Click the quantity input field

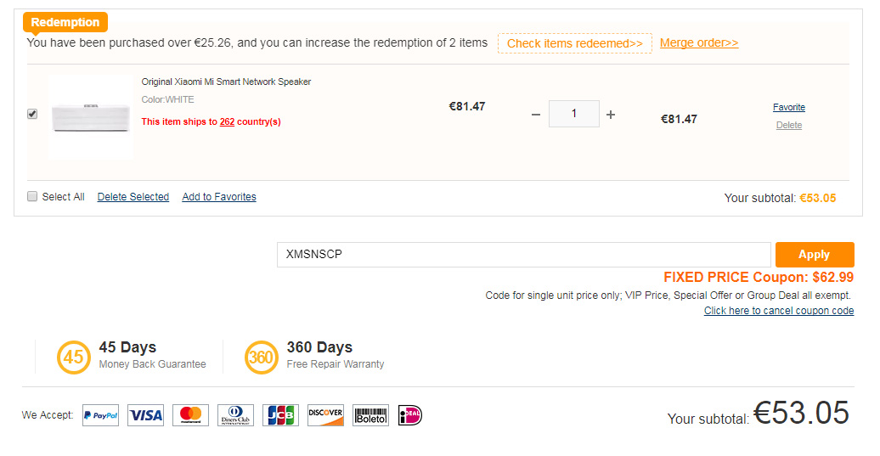coord(573,114)
